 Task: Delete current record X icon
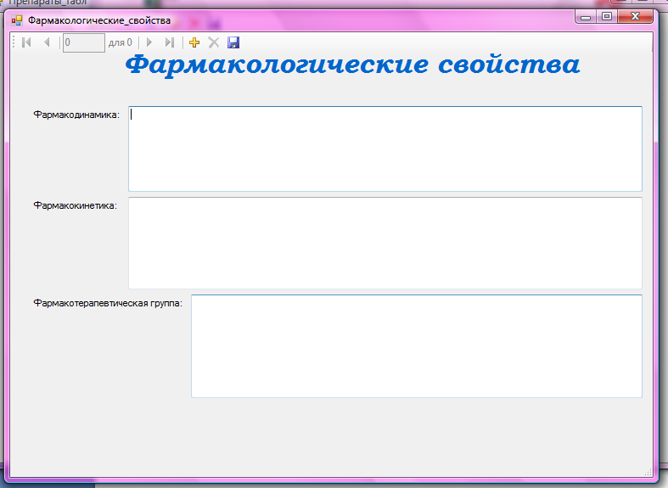(x=213, y=42)
